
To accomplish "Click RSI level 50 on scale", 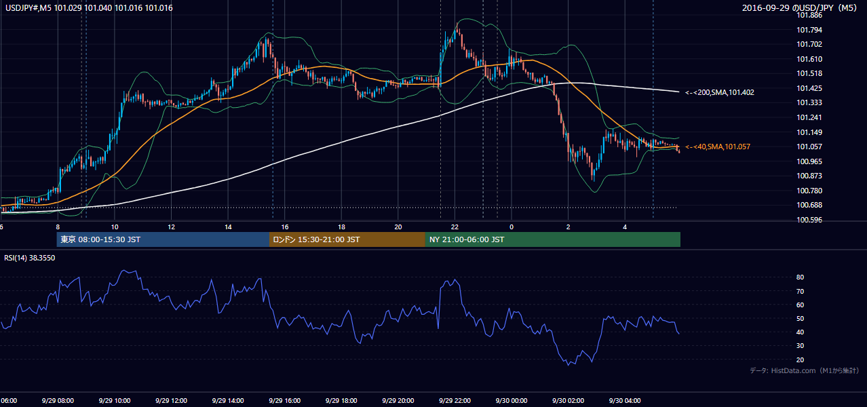I will (x=801, y=318).
